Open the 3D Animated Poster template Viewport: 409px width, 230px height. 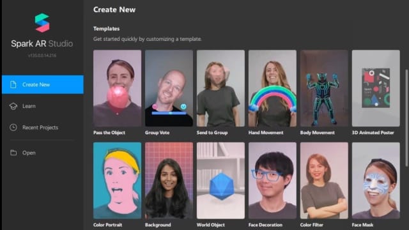click(x=376, y=88)
